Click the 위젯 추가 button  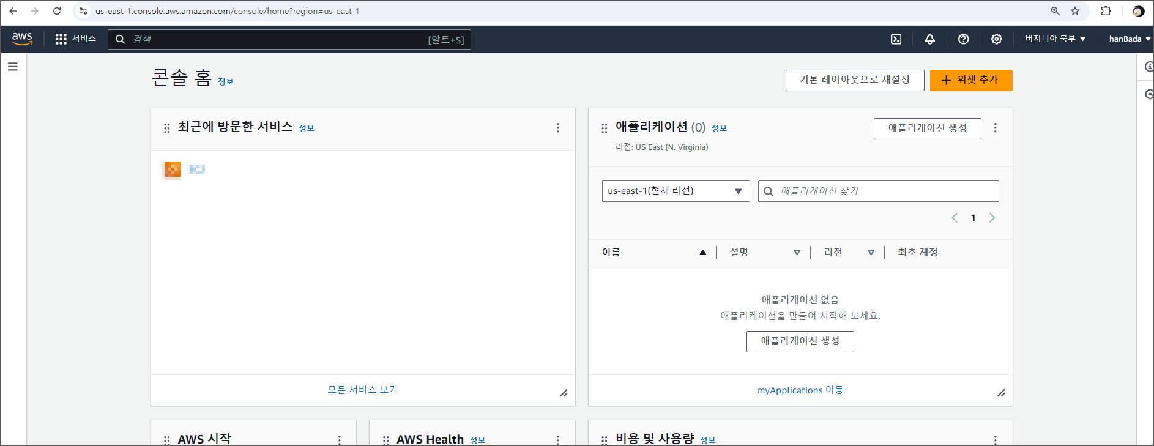pyautogui.click(x=971, y=80)
